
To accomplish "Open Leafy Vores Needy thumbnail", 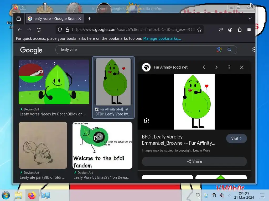I will [x=54, y=82].
